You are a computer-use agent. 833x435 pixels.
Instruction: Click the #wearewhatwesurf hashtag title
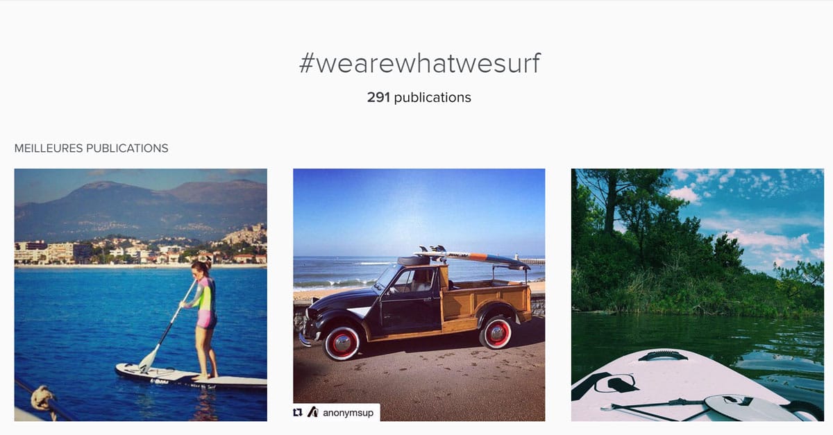(x=419, y=64)
